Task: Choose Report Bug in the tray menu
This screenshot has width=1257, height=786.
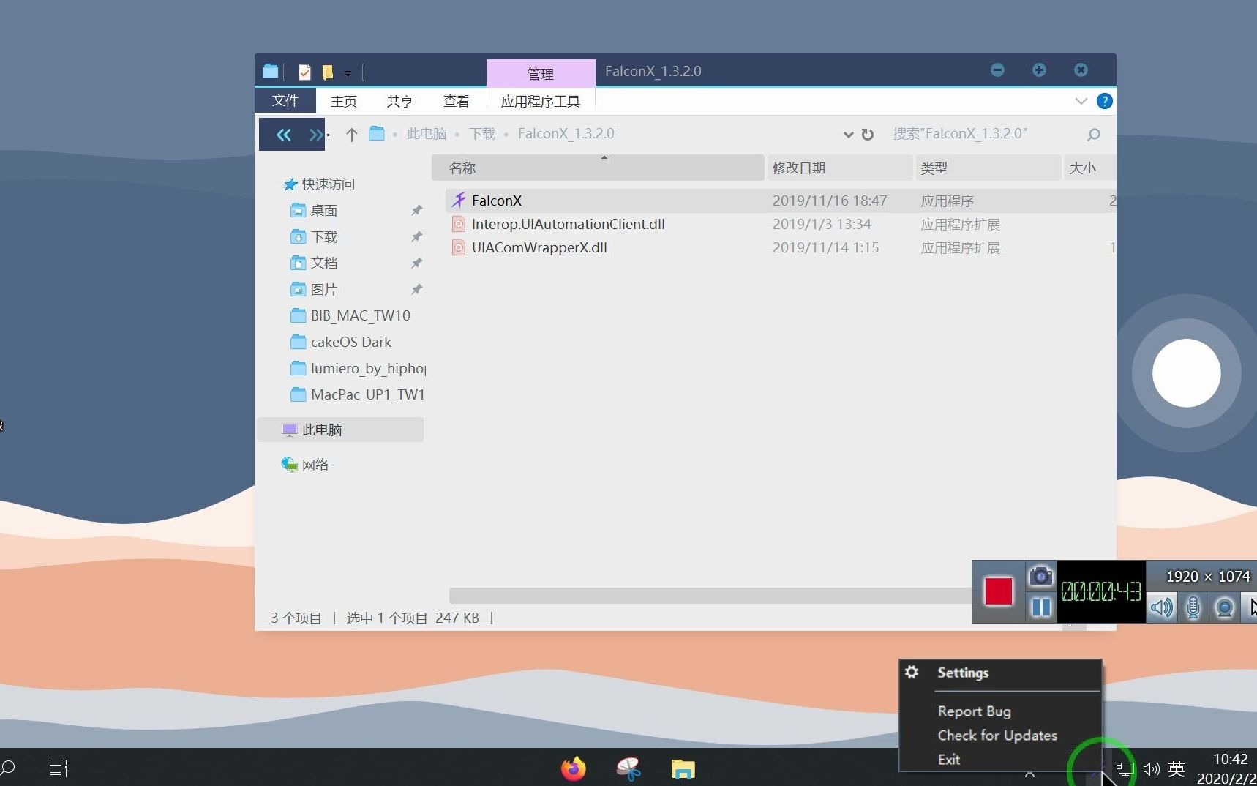Action: click(x=974, y=711)
